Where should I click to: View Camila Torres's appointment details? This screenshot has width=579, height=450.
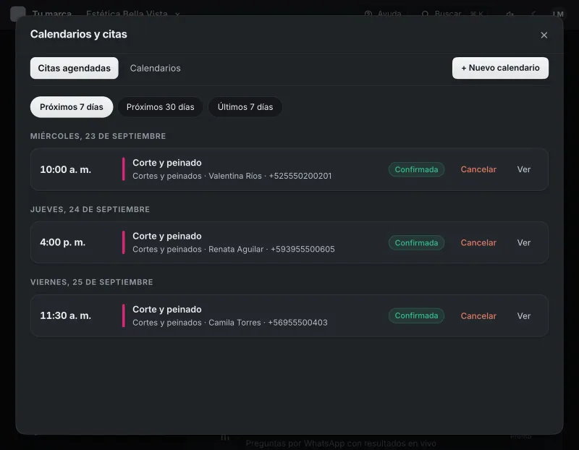pos(523,316)
